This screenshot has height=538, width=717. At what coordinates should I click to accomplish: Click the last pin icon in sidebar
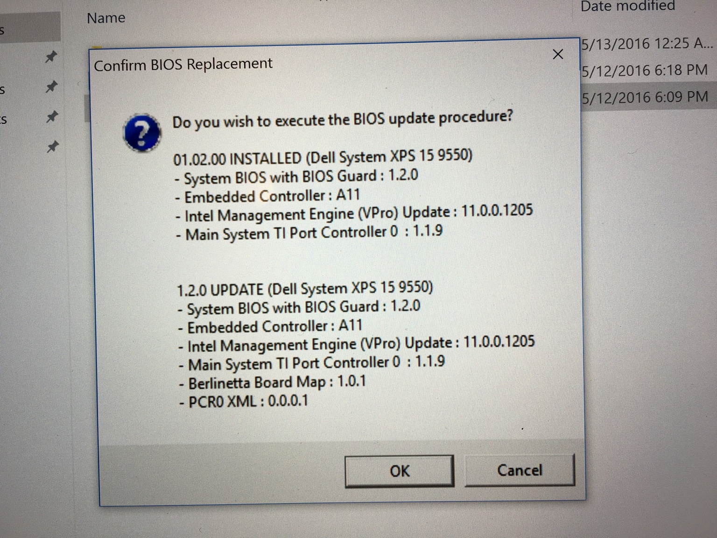(53, 147)
